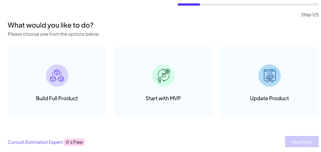Pick the Update Product label
This screenshot has width=321, height=152.
click(x=269, y=98)
